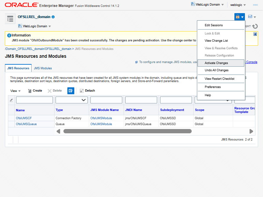
Task: Sort by the Subdeployment column header
Action: click(x=172, y=110)
